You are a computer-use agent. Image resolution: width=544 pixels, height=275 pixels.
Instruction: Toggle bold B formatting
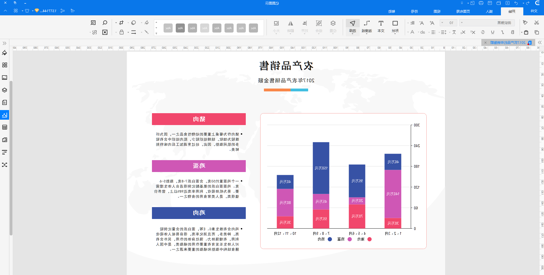click(x=513, y=32)
